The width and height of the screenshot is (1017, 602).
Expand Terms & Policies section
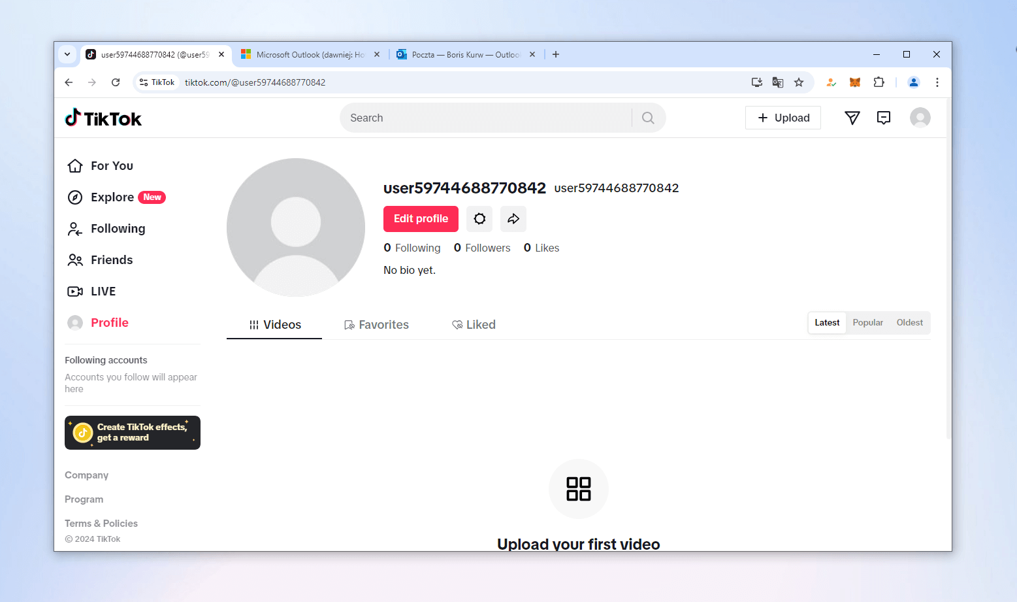[101, 524]
